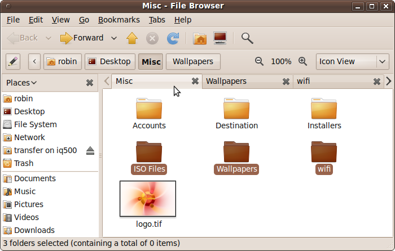Screen dimensions: 395x251
Task: Reload the current folder
Action: tap(173, 38)
